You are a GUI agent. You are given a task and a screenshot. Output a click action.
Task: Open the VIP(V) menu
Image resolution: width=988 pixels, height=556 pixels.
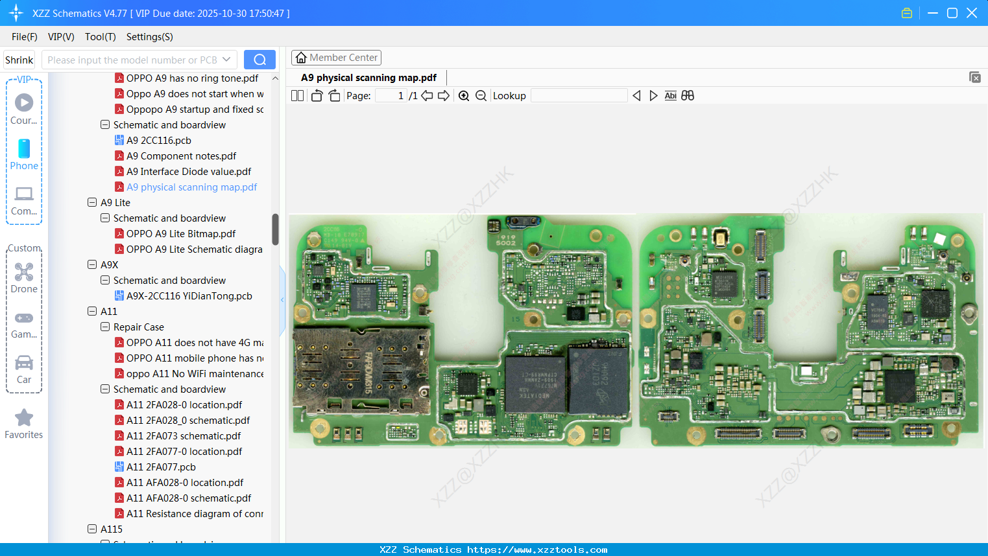(x=61, y=37)
